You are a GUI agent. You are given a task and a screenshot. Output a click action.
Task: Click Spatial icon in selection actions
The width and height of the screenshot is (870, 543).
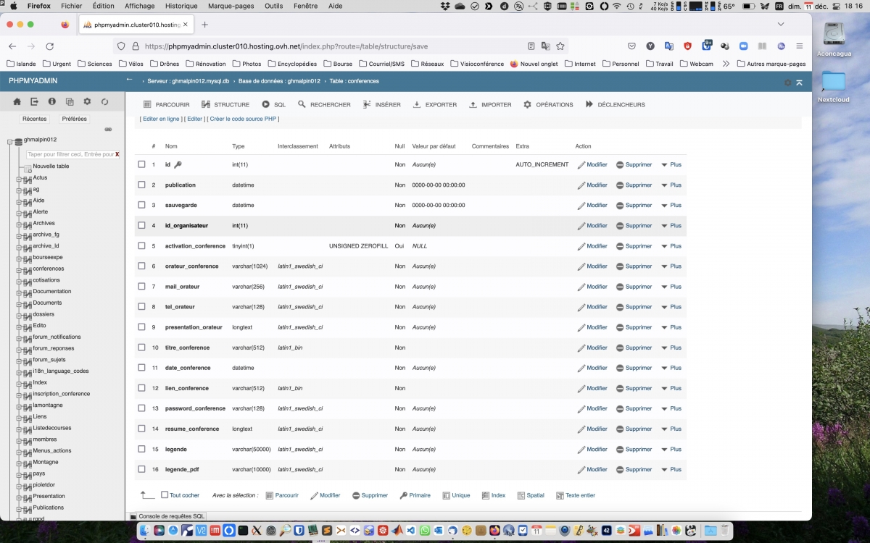521,495
